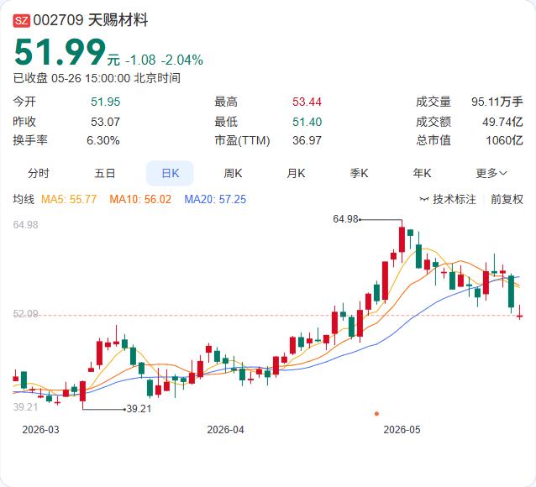
Task: Click the stock name 002709 天赐材料
Action: click(91, 20)
